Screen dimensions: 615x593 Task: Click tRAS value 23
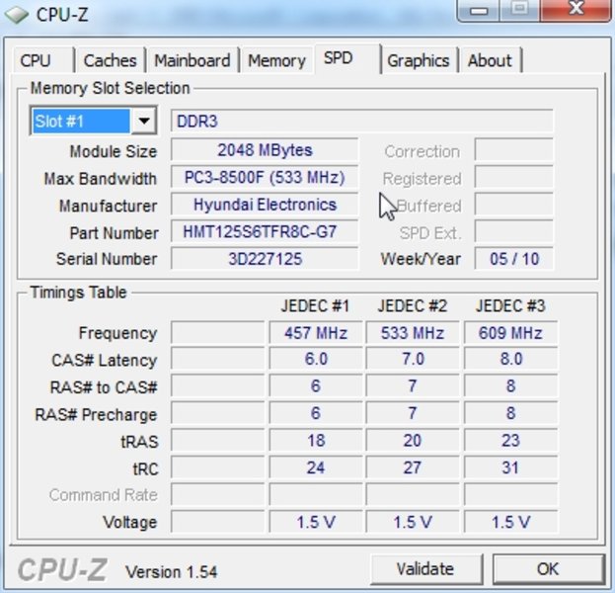tap(510, 440)
